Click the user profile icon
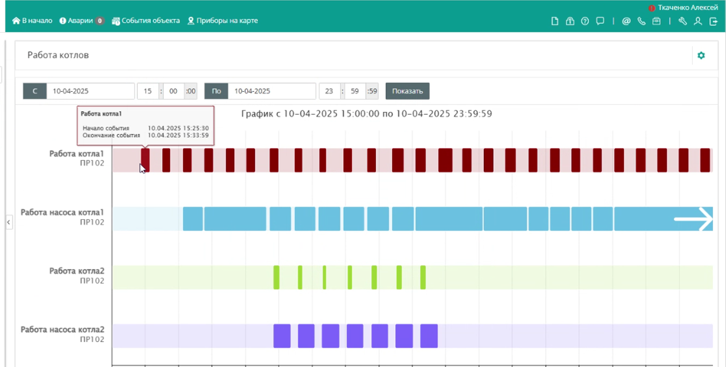Image resolution: width=726 pixels, height=367 pixels. 698,21
